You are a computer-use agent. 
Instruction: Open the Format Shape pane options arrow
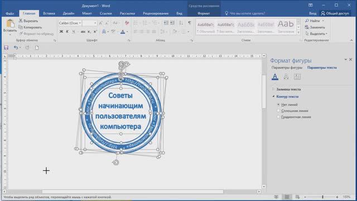coord(346,60)
